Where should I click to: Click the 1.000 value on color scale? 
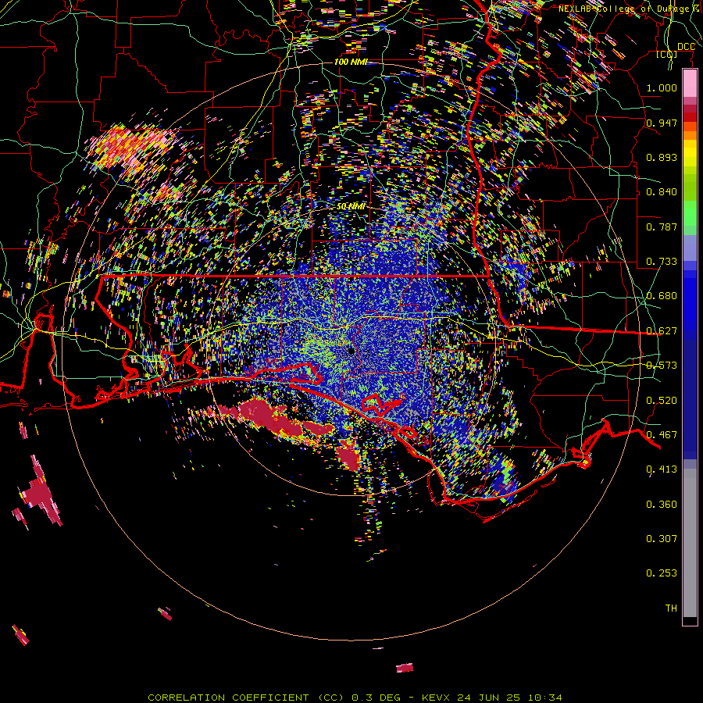[662, 87]
